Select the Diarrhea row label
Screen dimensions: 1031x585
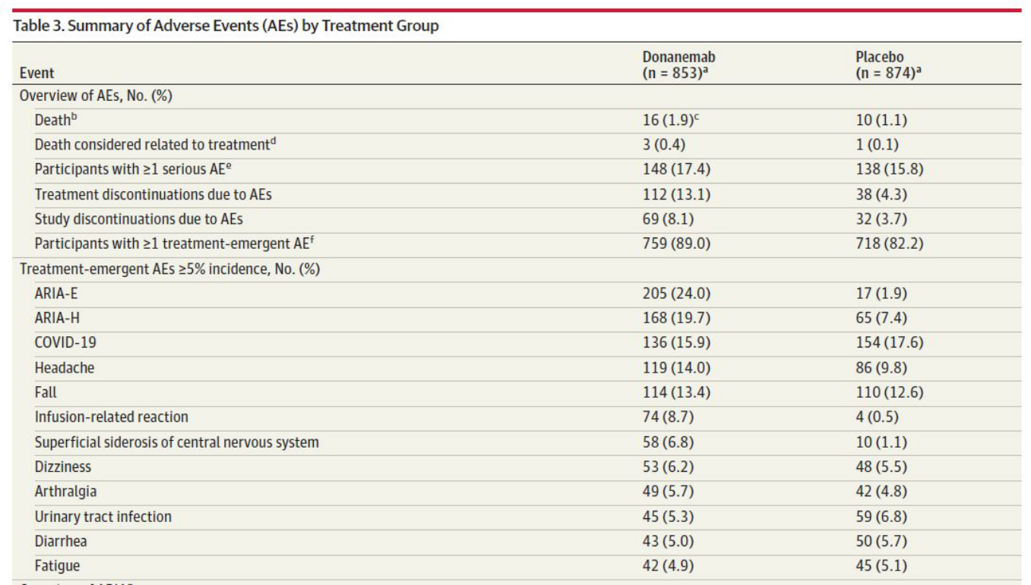click(62, 542)
